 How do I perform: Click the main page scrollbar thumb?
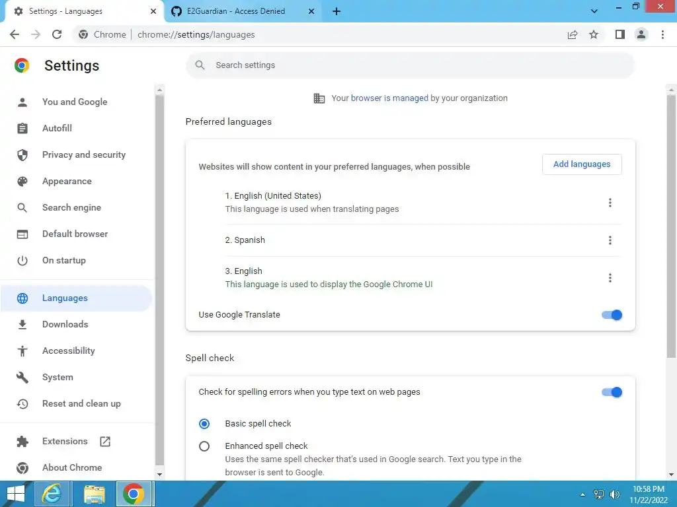[x=671, y=226]
